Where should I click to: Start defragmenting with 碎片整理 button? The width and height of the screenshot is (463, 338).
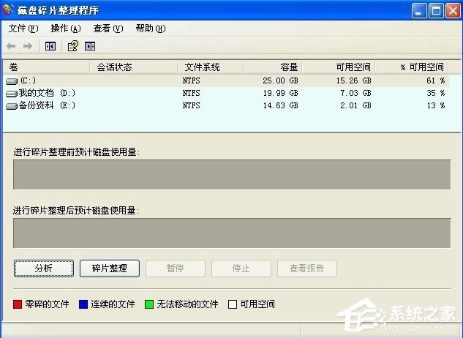click(109, 268)
